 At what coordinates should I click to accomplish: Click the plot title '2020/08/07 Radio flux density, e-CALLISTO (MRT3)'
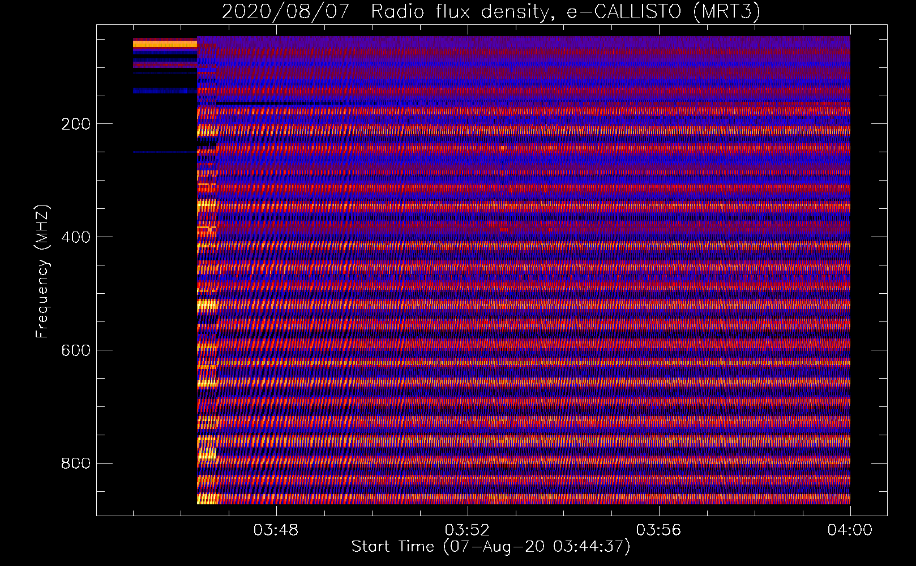point(491,11)
